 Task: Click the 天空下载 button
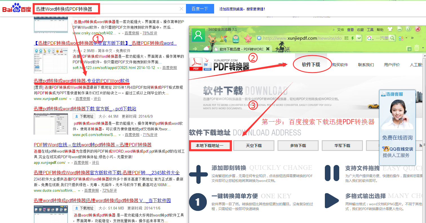pos(254,146)
